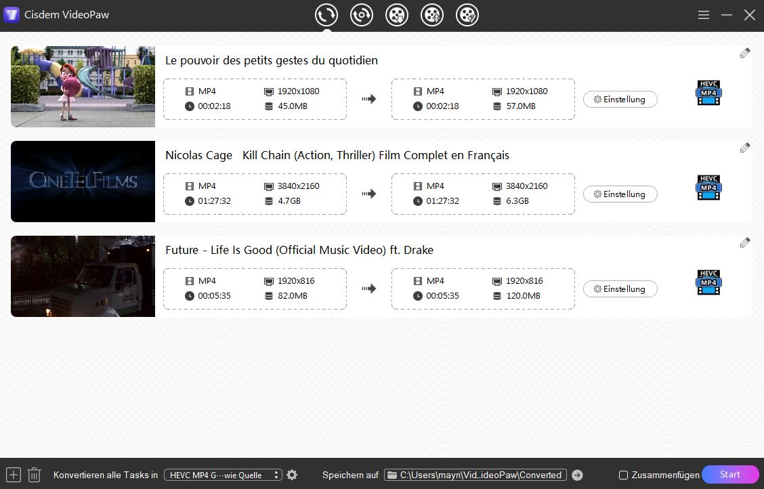The height and width of the screenshot is (489, 764).
Task: Open the video Edit toolbox icon
Action: [x=467, y=14]
